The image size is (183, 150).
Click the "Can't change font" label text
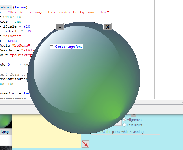click(x=69, y=47)
